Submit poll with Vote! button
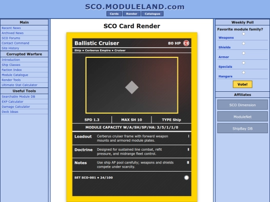This screenshot has width=270, height=202. coord(242,84)
